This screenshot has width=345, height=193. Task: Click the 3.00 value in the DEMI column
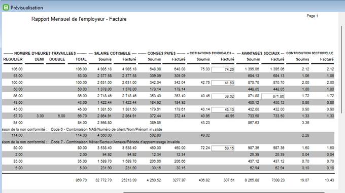tap(40, 116)
